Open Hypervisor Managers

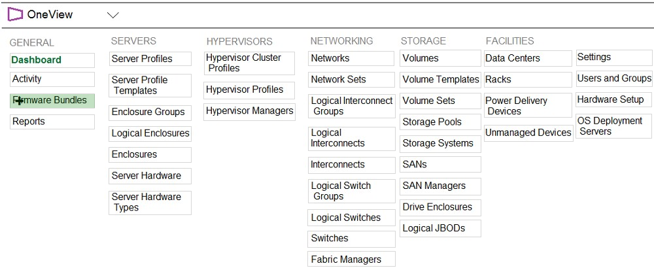249,112
